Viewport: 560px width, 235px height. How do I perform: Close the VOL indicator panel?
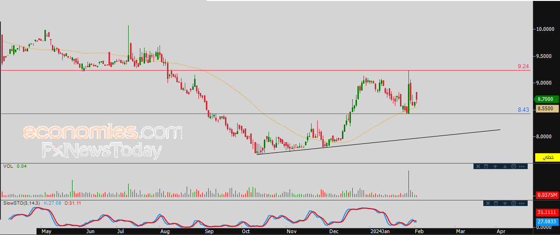coord(478,166)
